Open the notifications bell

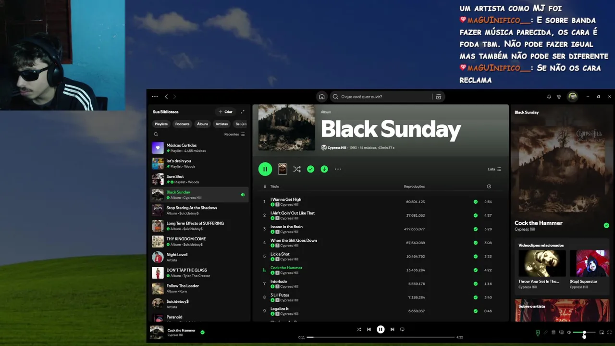(549, 97)
